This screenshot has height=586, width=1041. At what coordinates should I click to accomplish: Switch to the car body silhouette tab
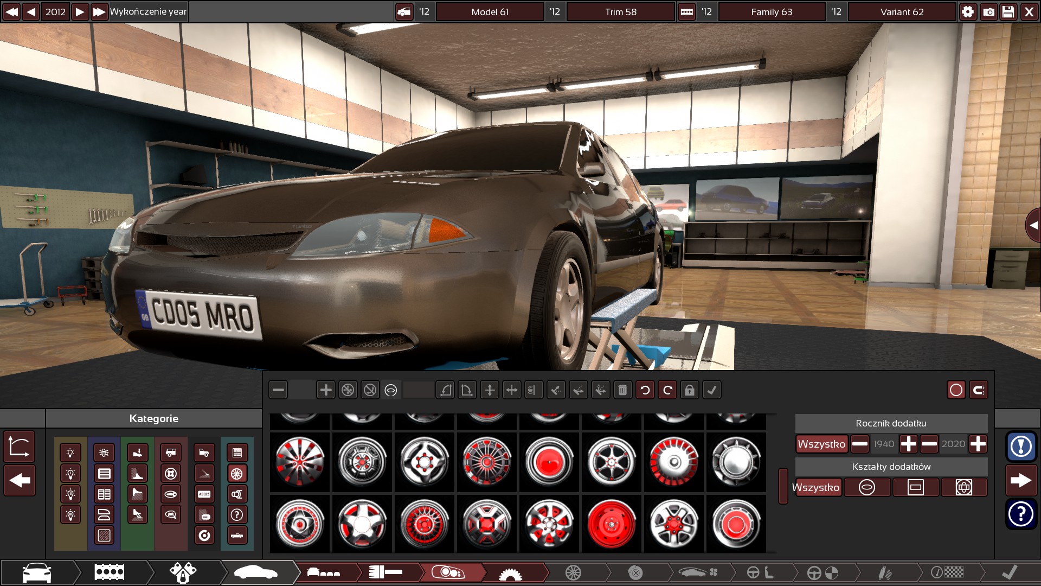coord(256,572)
